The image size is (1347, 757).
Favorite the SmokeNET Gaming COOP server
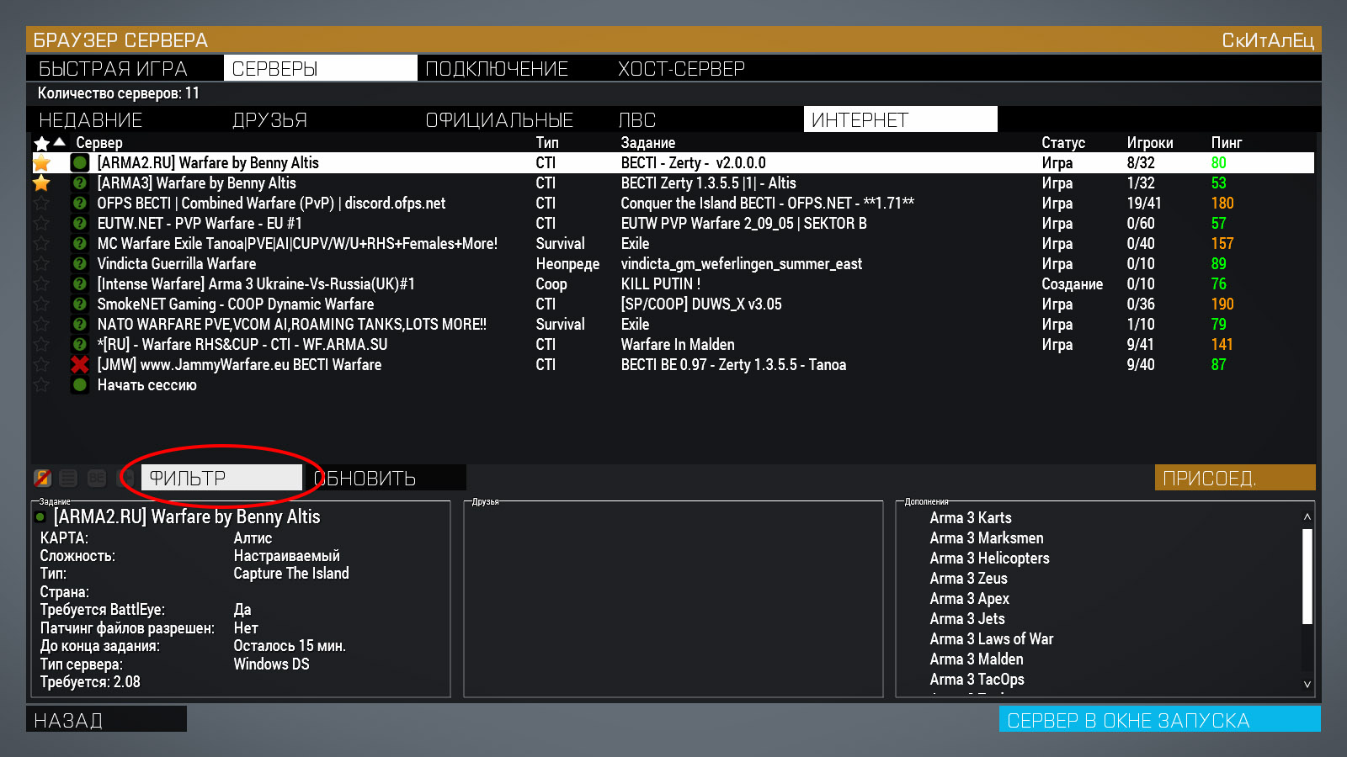(x=41, y=304)
